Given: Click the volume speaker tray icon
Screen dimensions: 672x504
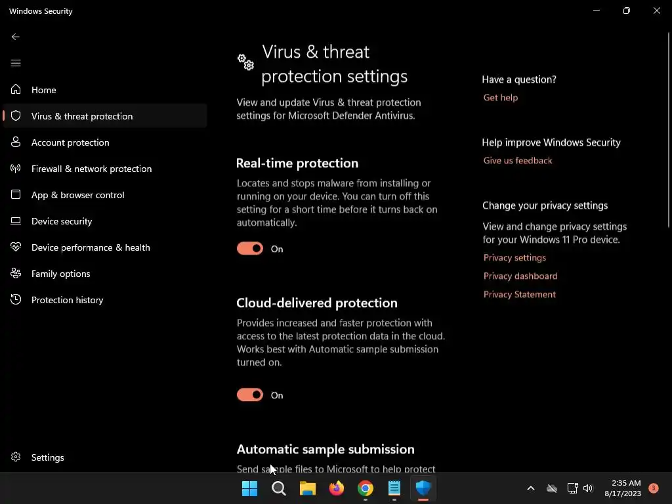Looking at the screenshot, I should pyautogui.click(x=588, y=488).
